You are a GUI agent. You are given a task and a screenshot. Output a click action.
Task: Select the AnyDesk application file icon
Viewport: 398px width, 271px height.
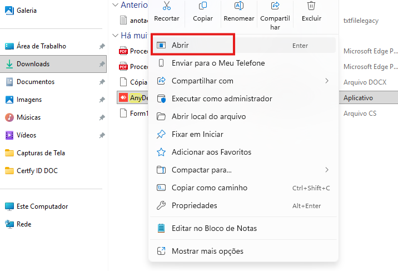point(123,97)
